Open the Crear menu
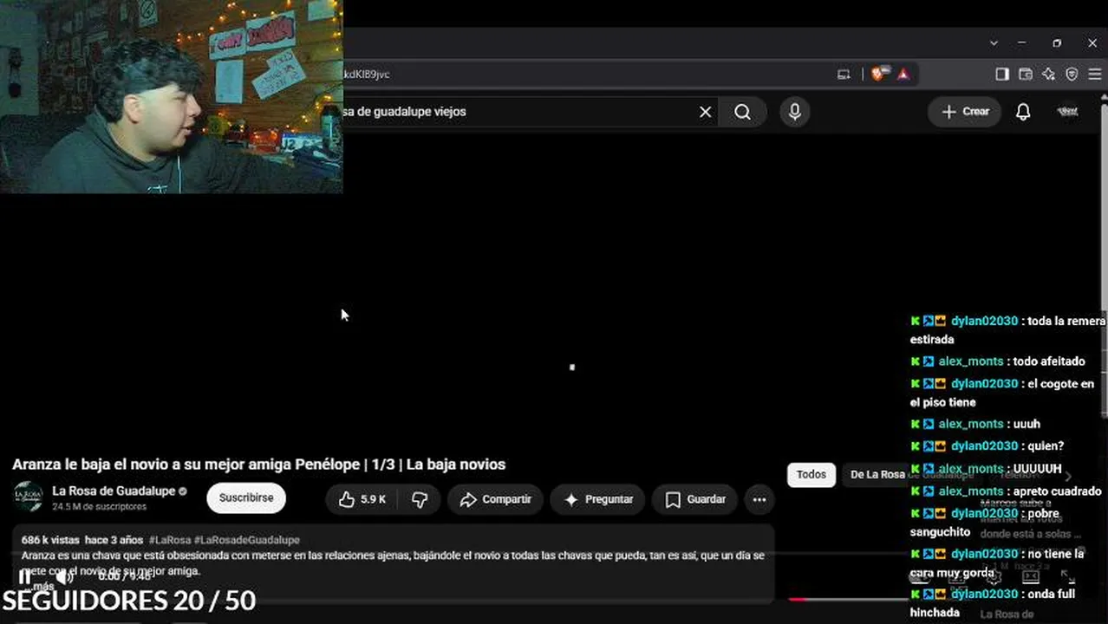 965,112
